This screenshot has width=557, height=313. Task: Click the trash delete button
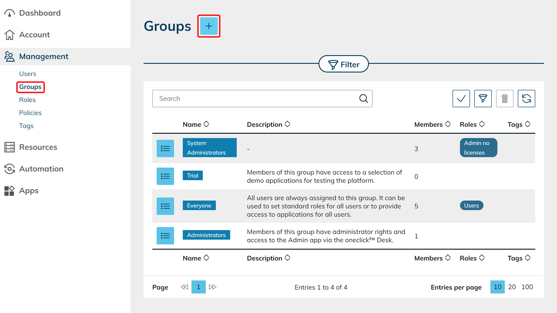pyautogui.click(x=505, y=99)
